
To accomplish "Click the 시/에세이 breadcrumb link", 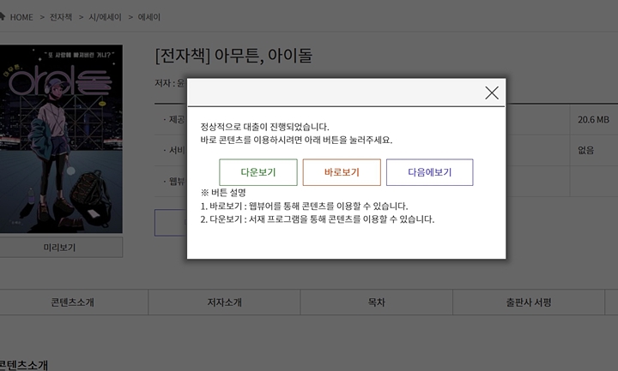I will [x=105, y=17].
